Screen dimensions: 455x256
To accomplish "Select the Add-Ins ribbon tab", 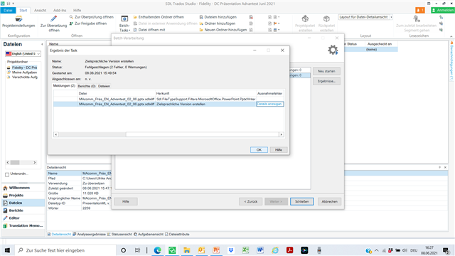I will click(x=60, y=10).
